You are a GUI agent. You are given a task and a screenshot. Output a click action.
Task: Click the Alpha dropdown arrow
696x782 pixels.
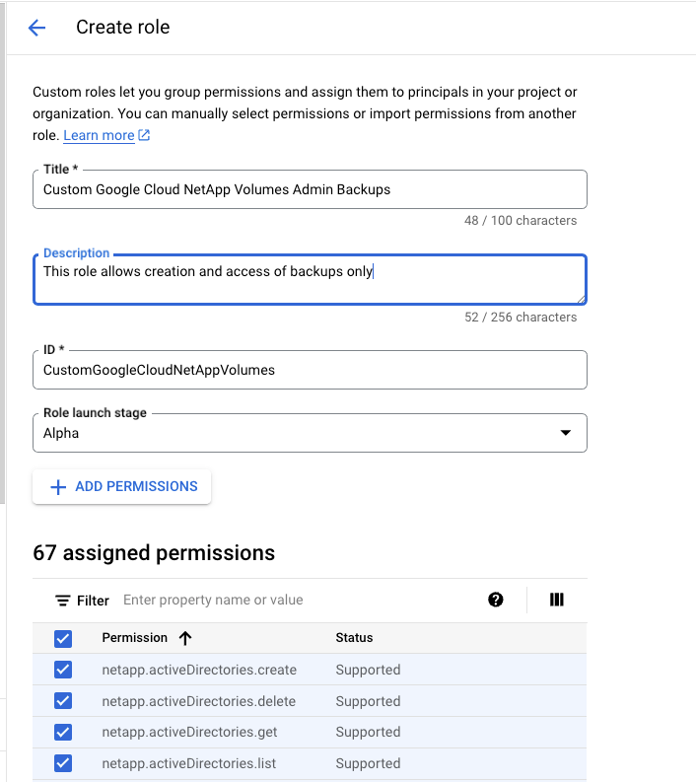click(x=565, y=433)
